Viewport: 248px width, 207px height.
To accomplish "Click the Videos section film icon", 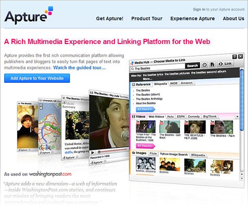I will tap(134, 116).
